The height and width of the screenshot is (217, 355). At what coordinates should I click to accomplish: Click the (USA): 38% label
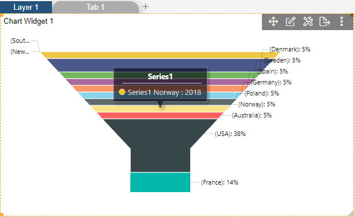[x=230, y=134]
